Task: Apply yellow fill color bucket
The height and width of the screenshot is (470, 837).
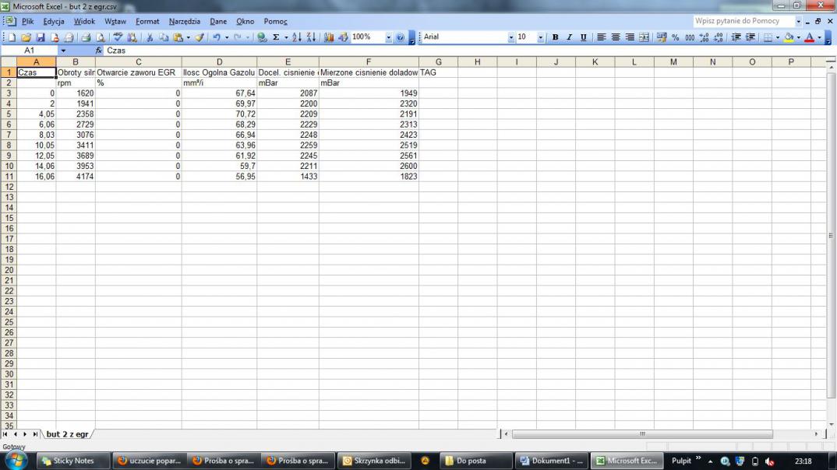Action: tap(789, 37)
